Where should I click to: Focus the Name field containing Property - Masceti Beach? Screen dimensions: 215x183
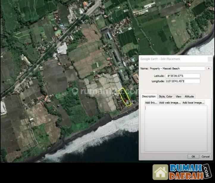pyautogui.click(x=177, y=68)
